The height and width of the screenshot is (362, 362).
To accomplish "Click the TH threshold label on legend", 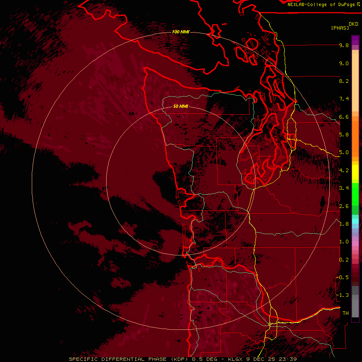I will 346,313.
